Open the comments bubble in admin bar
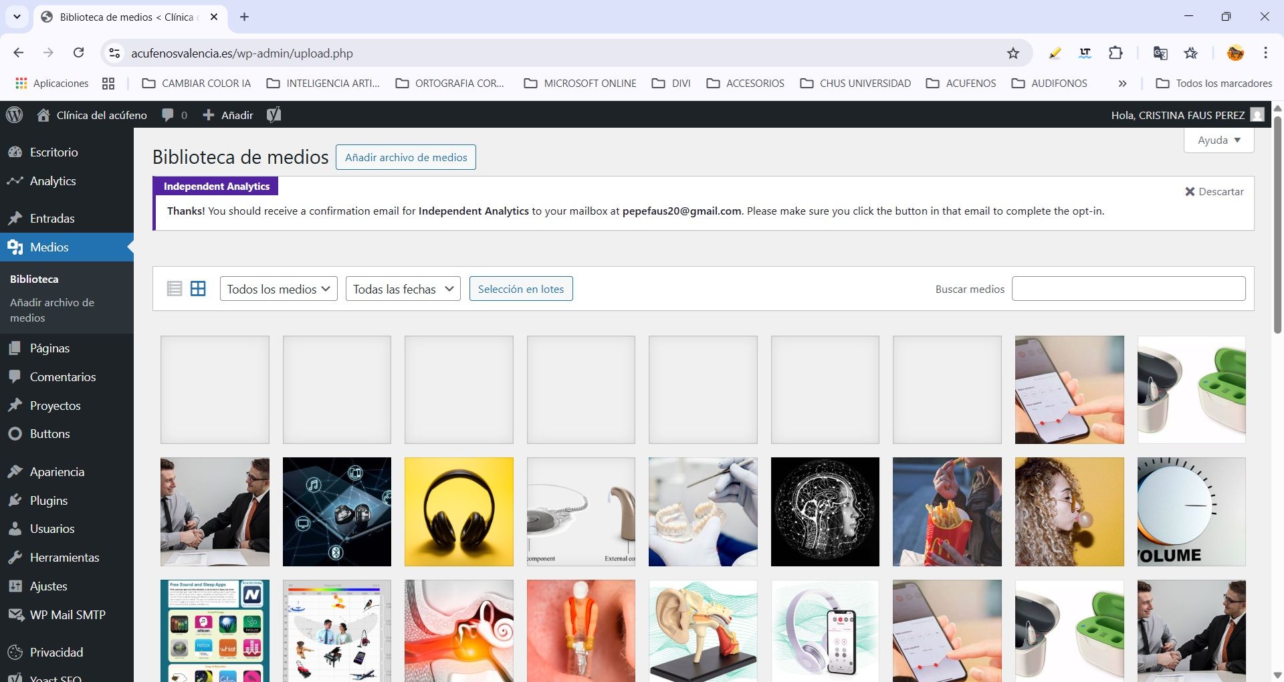 [x=174, y=115]
